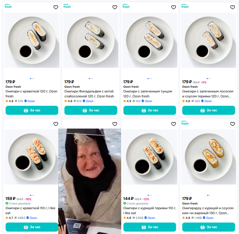Click heart icon above the overlaid photo
This screenshot has height=234, width=239.
pyautogui.click(x=115, y=124)
